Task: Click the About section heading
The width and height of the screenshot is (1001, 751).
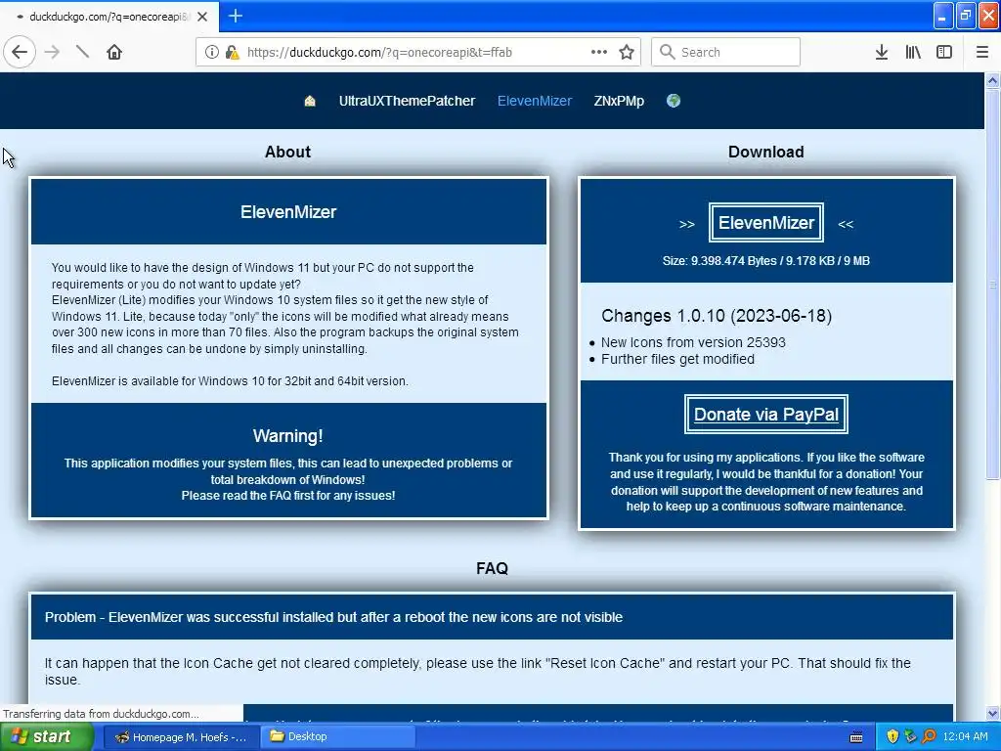Action: 288,152
